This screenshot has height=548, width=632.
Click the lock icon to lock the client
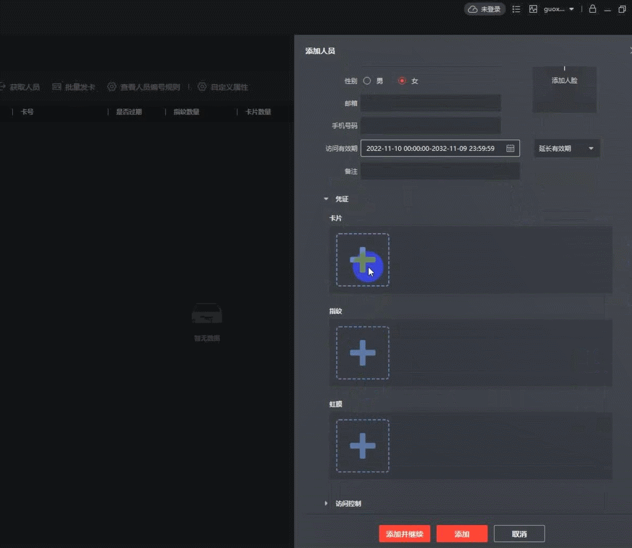click(x=593, y=9)
